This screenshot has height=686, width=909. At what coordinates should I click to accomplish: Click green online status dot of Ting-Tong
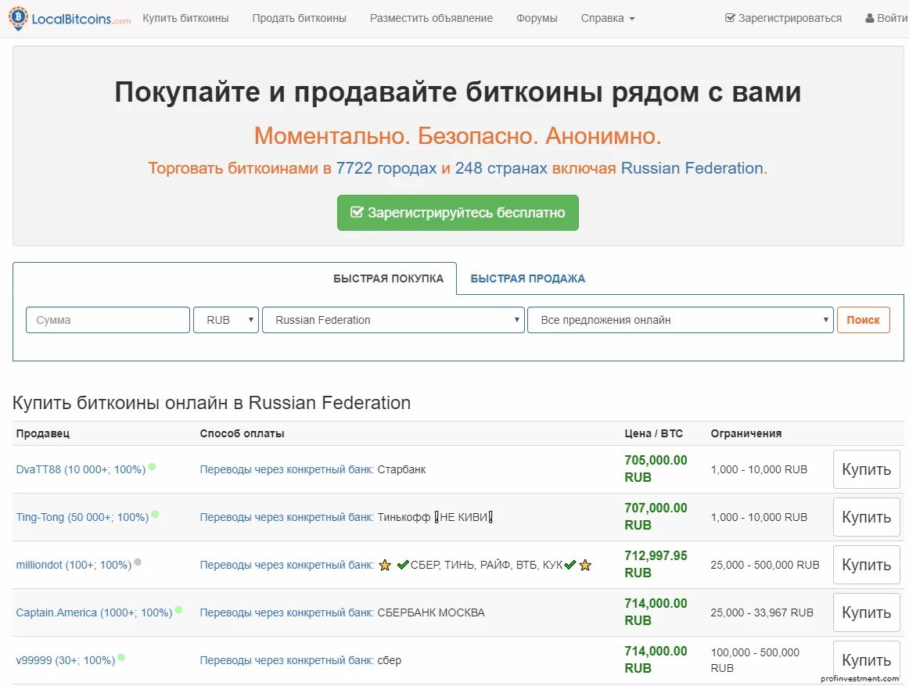[156, 514]
